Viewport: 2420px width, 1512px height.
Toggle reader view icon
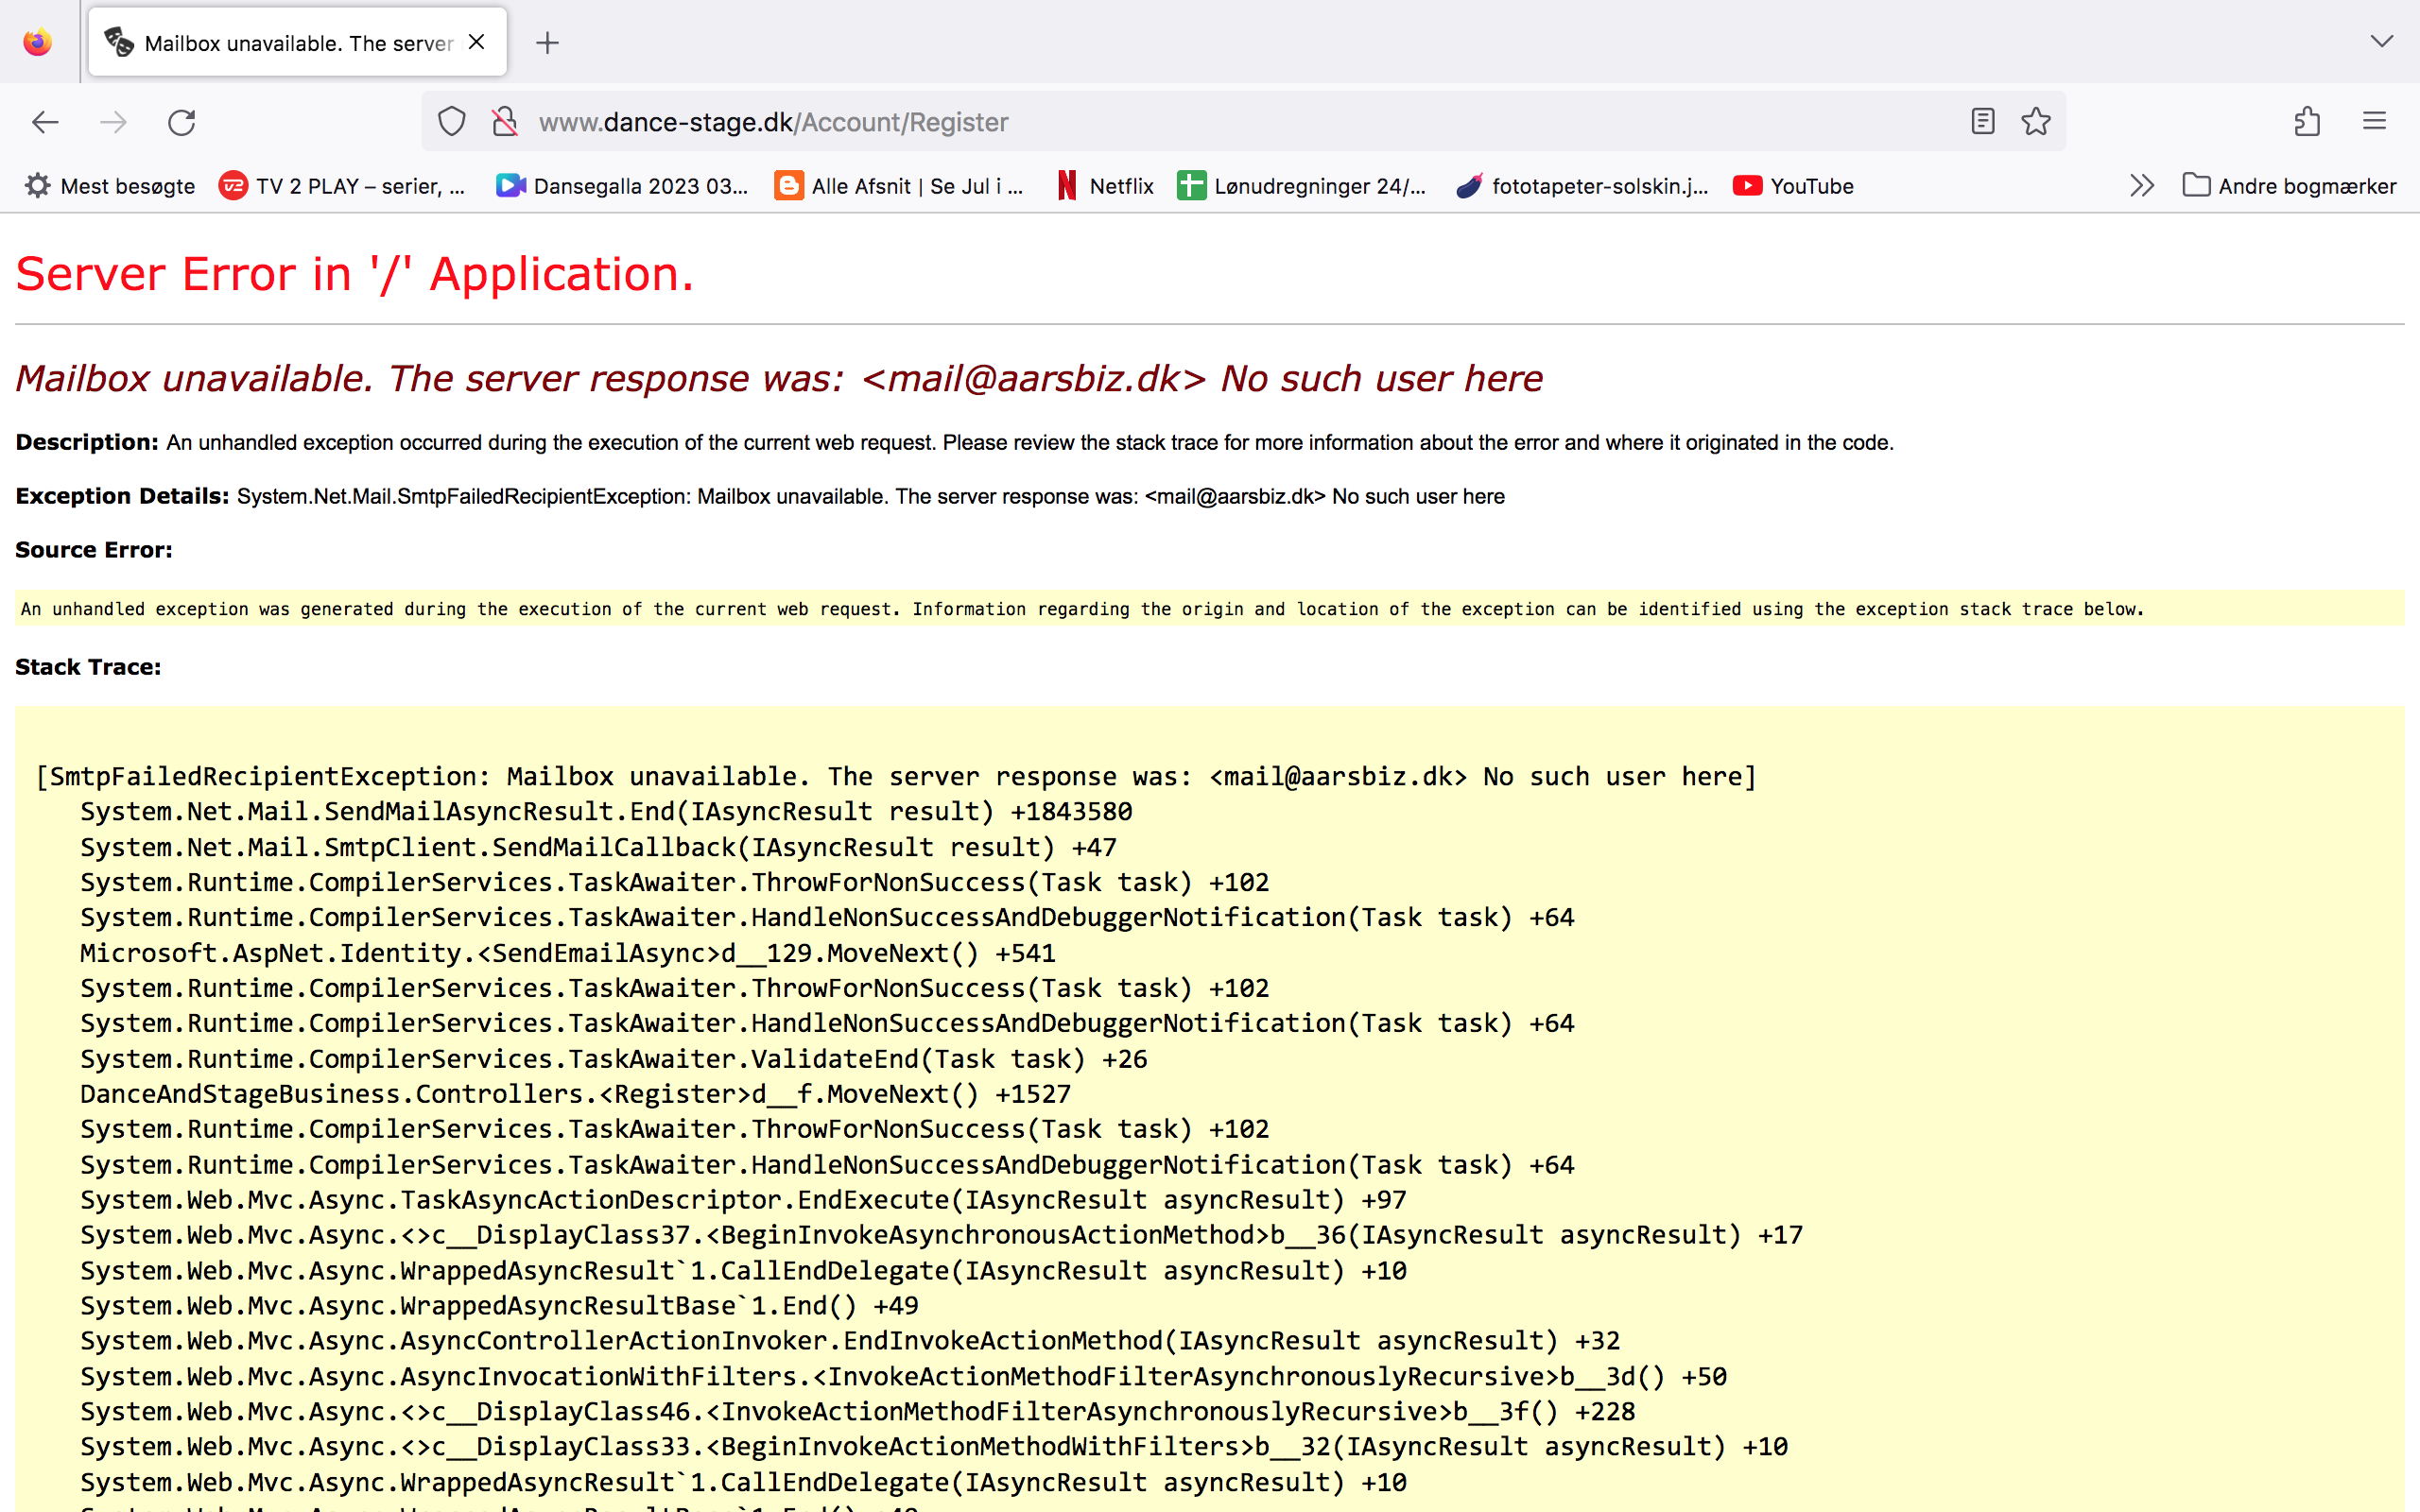pos(1982,122)
